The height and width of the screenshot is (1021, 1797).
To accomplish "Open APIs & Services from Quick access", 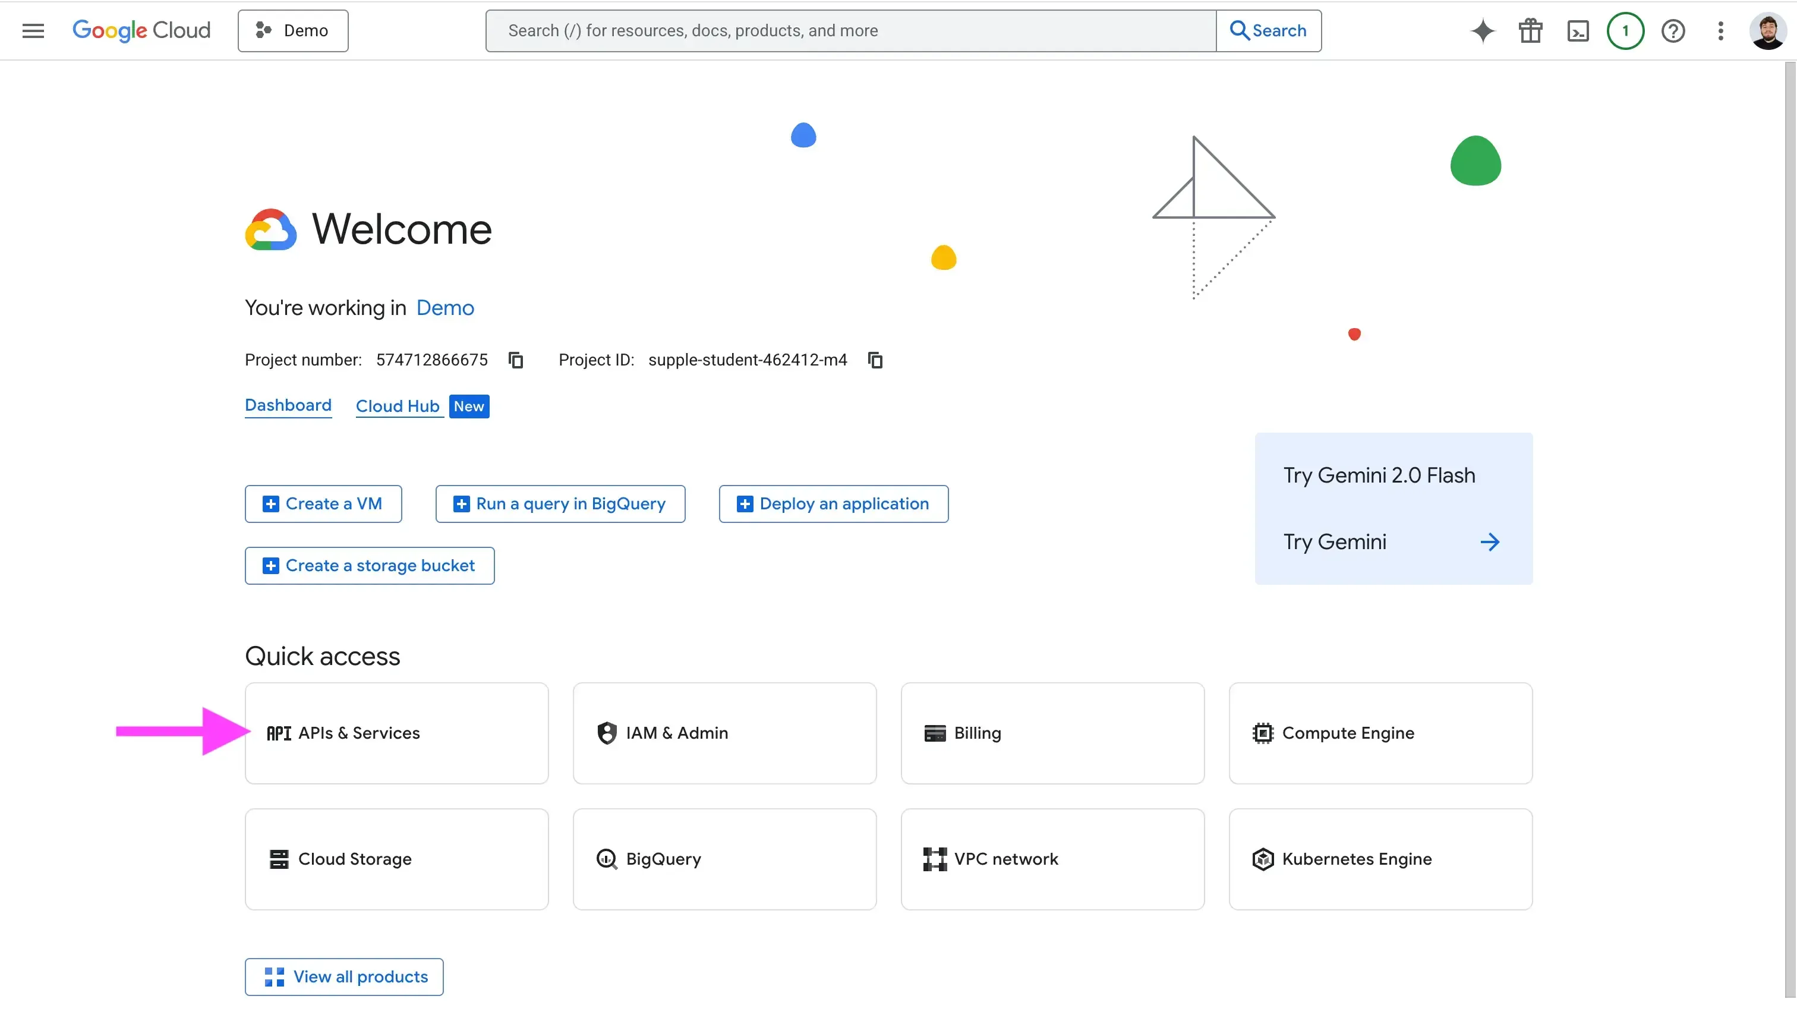I will pyautogui.click(x=396, y=733).
